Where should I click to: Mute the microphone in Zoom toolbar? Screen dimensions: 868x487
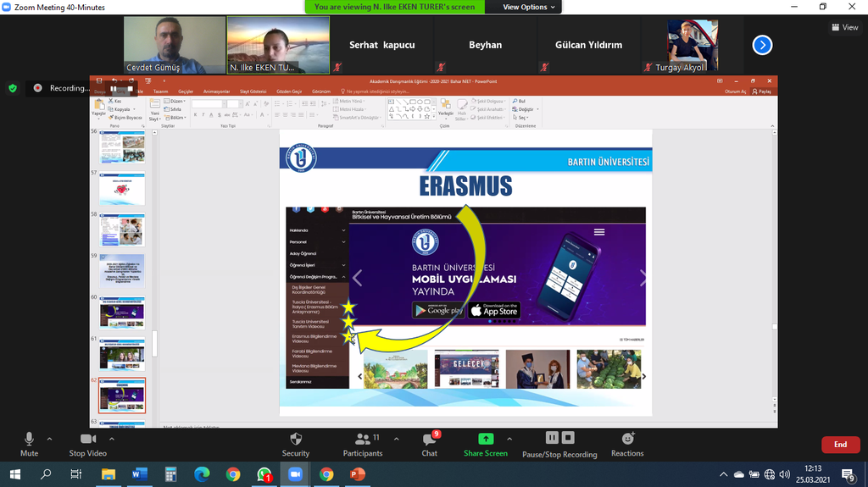pos(29,445)
